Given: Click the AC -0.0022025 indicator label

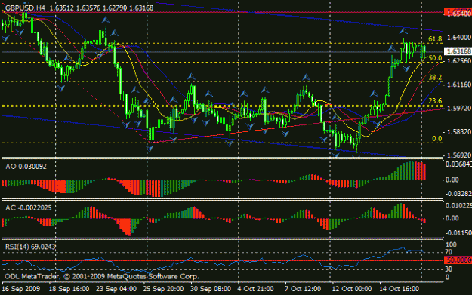Looking at the screenshot, I should [x=29, y=207].
